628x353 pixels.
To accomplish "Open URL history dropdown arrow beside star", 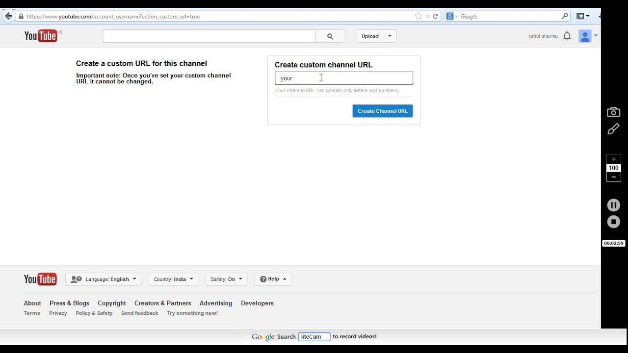I will point(427,16).
